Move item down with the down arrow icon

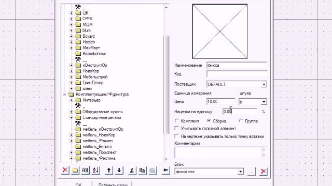[x=119, y=170]
